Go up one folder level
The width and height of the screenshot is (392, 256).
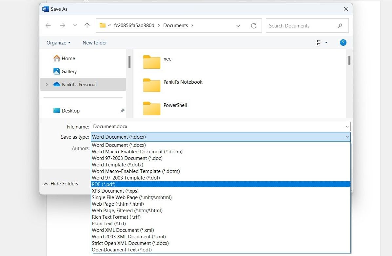87,26
